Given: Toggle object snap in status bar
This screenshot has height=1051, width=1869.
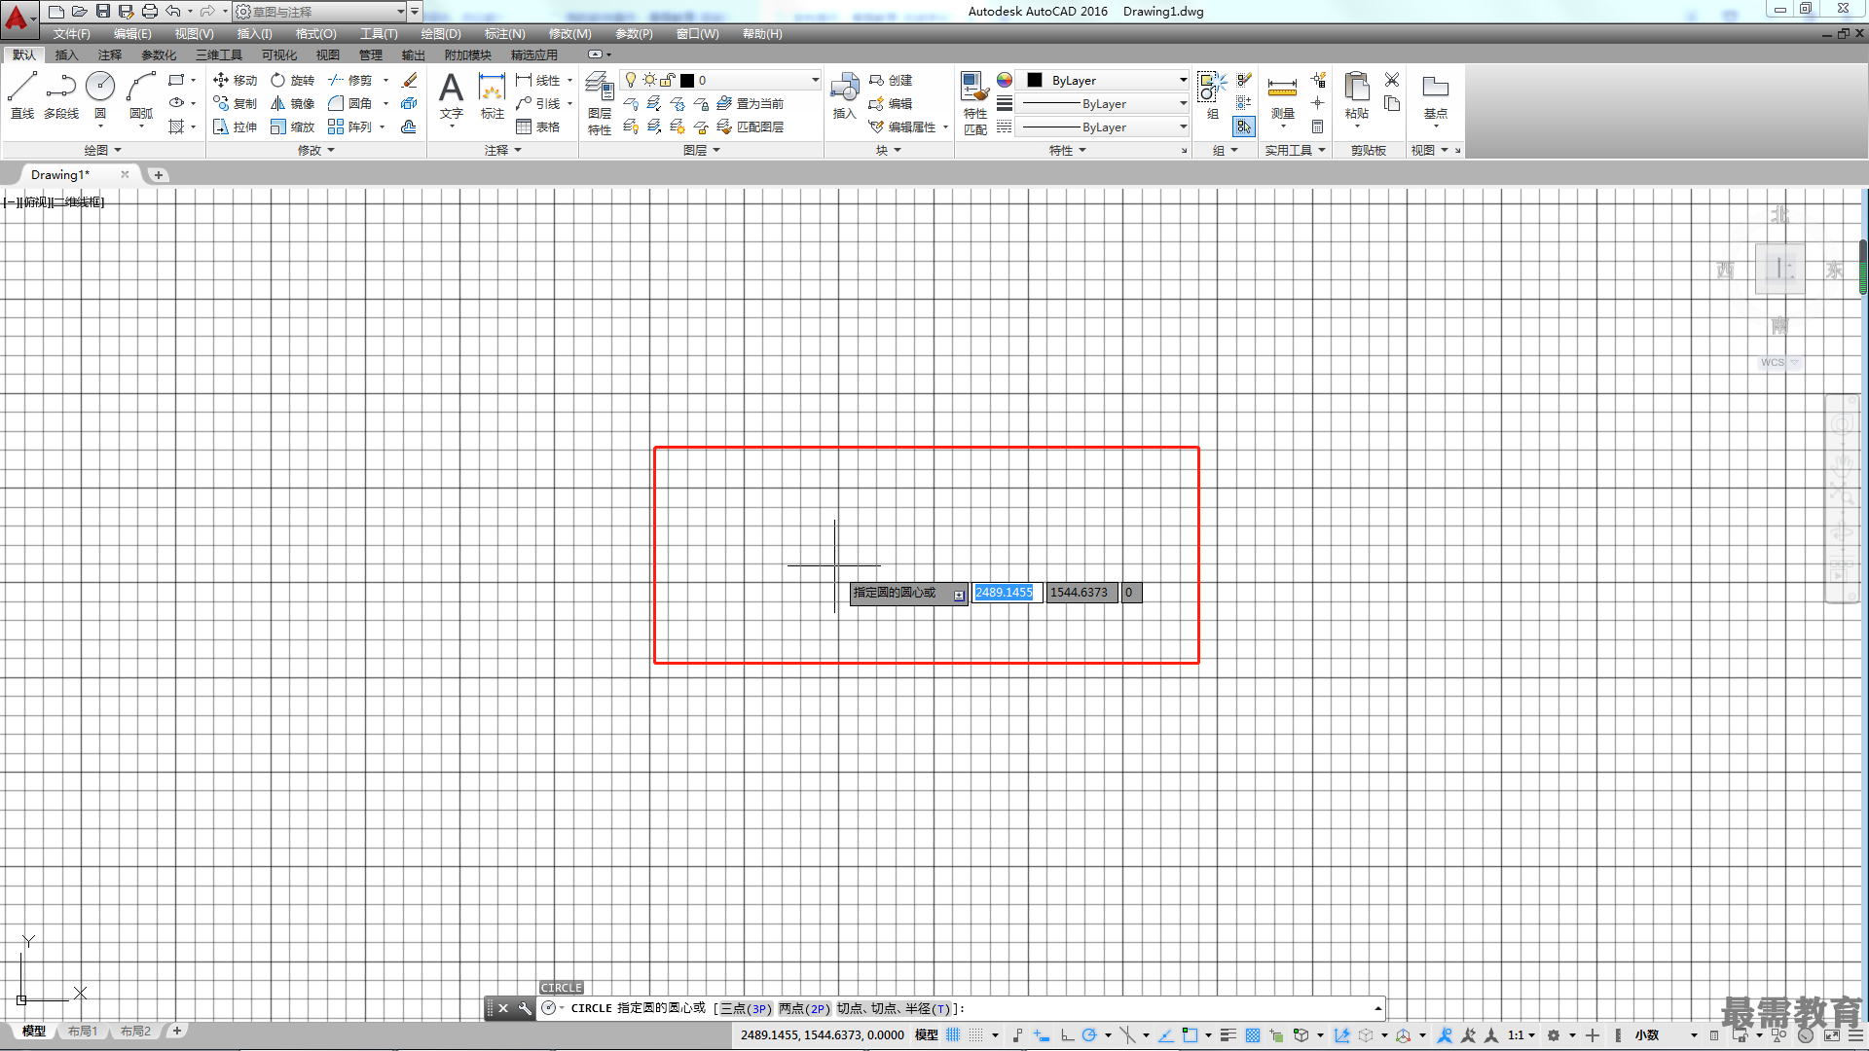Looking at the screenshot, I should [x=1190, y=1034].
